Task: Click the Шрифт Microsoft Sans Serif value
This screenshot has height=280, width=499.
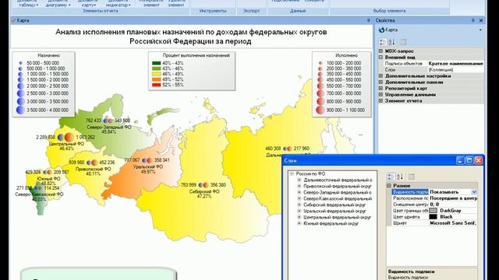Action: coord(453,223)
